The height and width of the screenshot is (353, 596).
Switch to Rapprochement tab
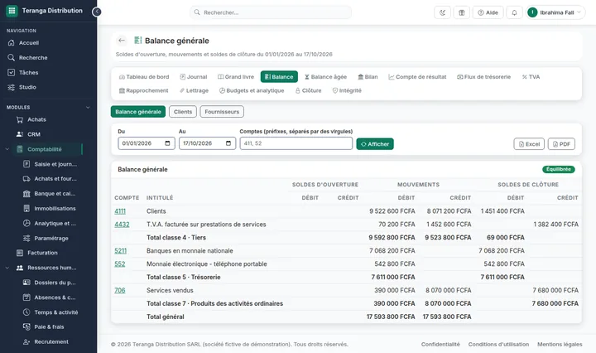144,90
